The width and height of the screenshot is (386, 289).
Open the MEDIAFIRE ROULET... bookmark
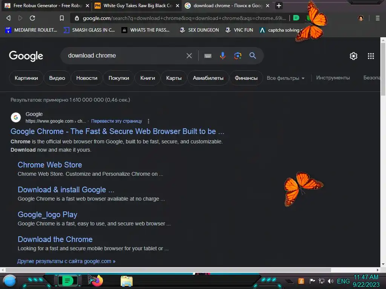click(31, 30)
